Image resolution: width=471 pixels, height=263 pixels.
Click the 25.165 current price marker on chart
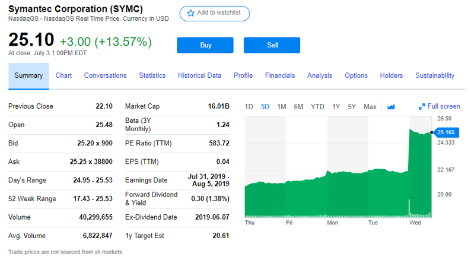445,132
